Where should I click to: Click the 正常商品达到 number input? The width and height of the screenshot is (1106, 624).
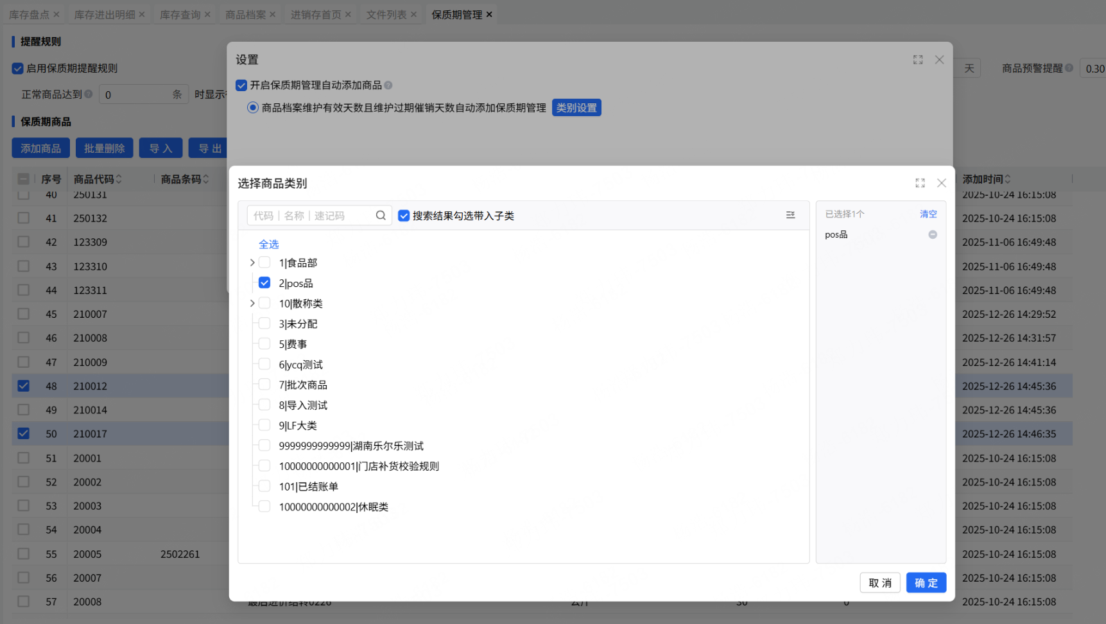[144, 94]
